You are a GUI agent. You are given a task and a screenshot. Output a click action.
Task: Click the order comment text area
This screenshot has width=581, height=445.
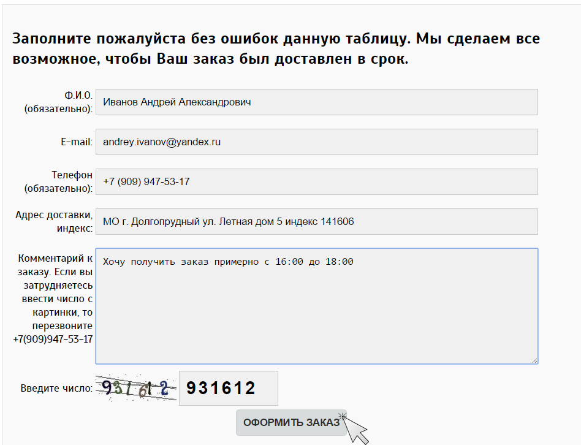[x=316, y=313]
